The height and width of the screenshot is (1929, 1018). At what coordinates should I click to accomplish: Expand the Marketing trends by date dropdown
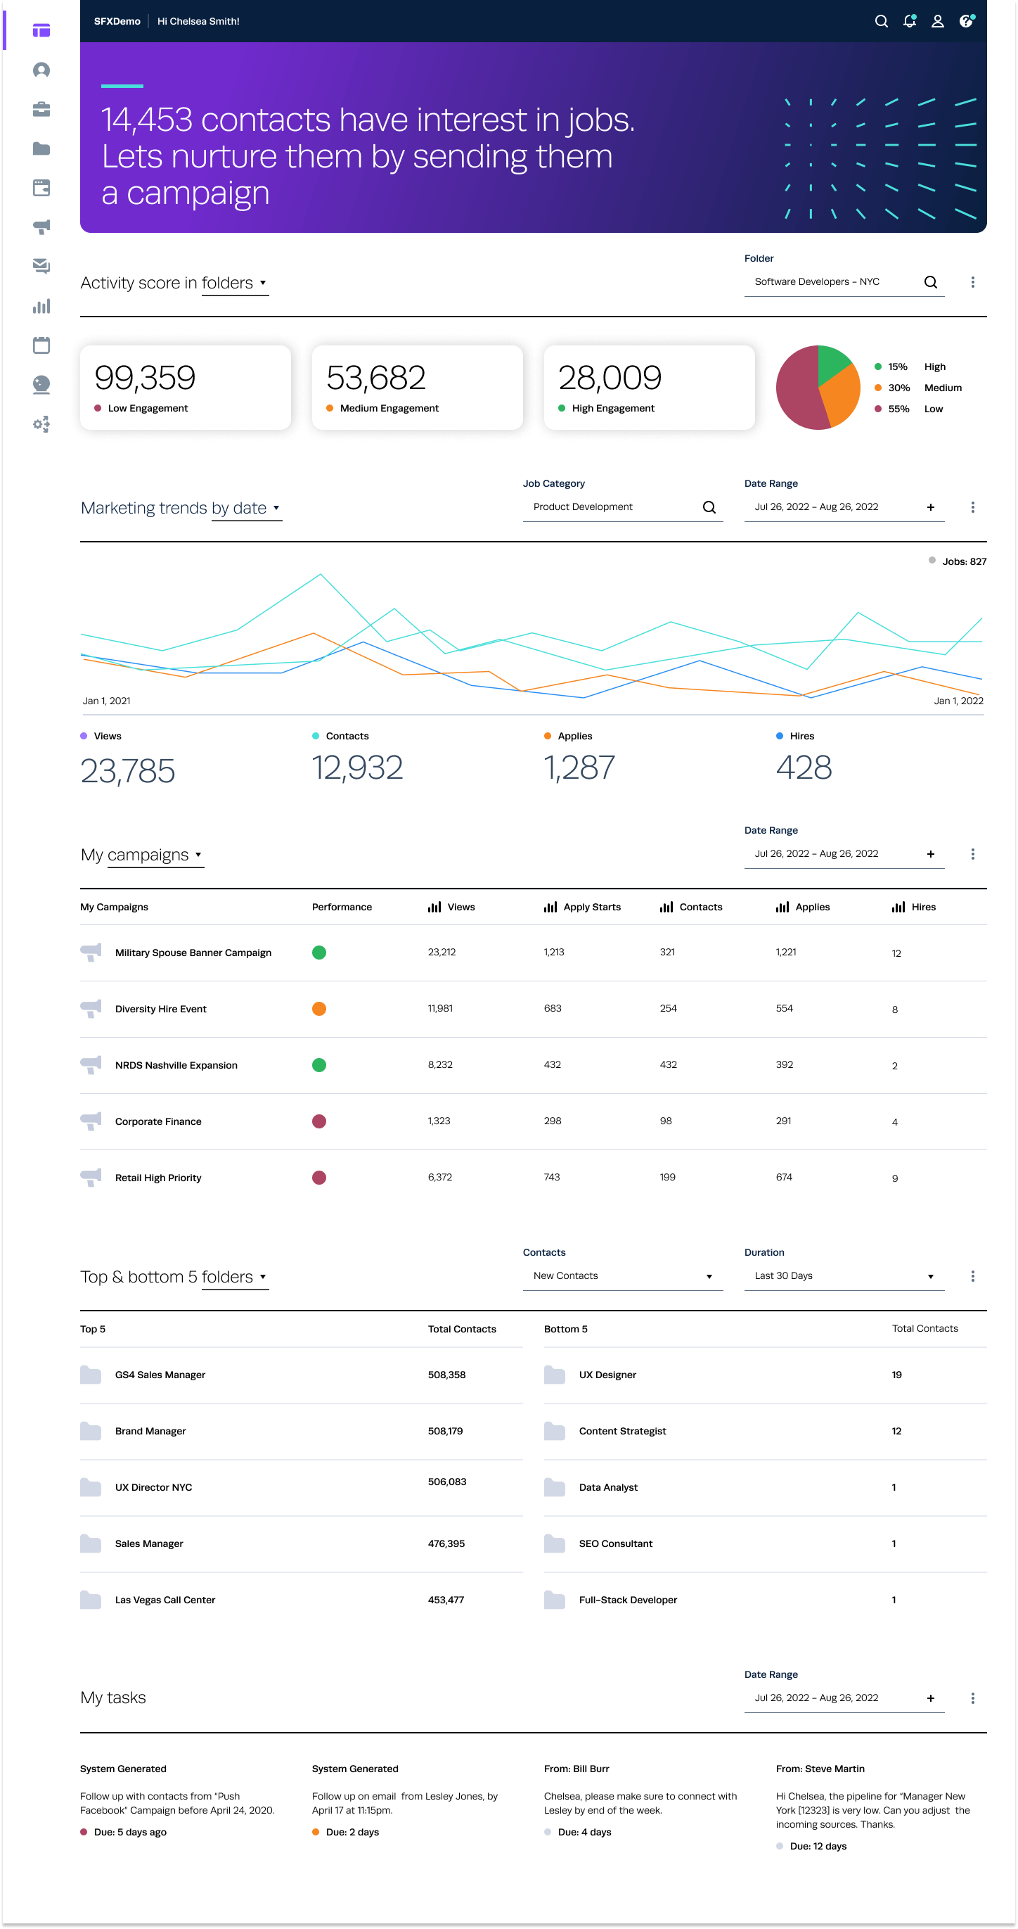click(276, 509)
